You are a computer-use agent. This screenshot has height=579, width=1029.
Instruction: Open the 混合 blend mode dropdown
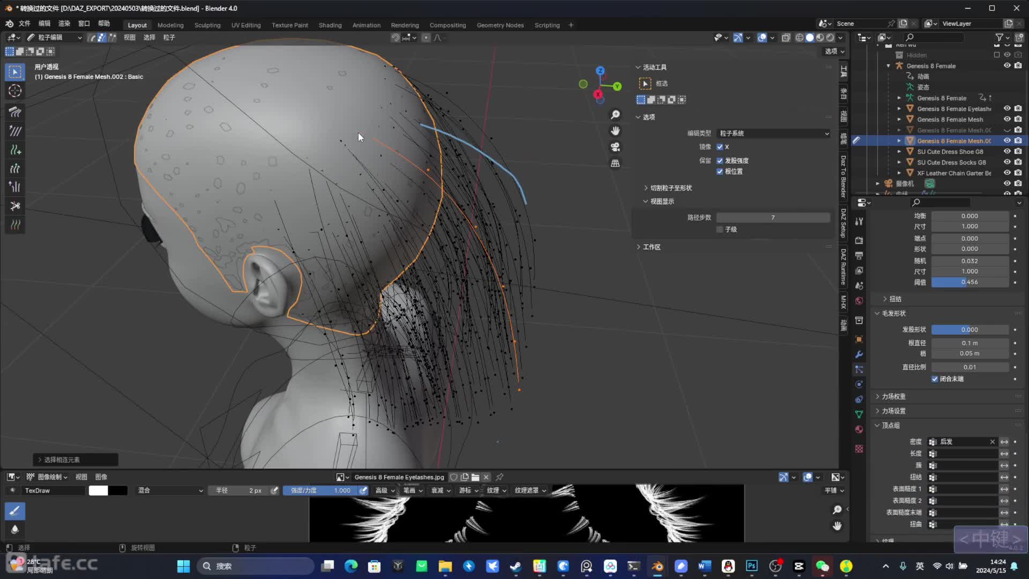point(169,491)
